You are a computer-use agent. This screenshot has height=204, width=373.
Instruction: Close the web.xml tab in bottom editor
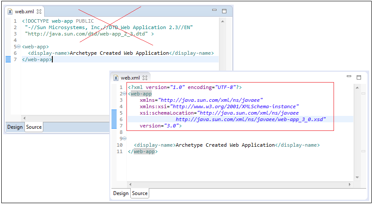pyautogui.click(x=145, y=78)
